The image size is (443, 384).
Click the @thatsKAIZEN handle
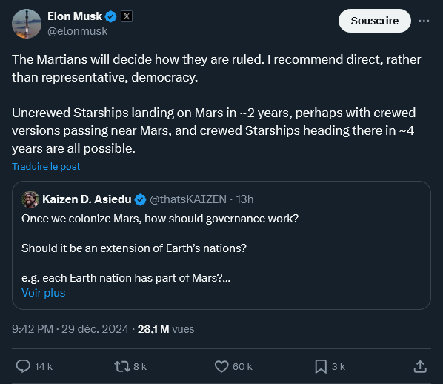click(x=188, y=199)
